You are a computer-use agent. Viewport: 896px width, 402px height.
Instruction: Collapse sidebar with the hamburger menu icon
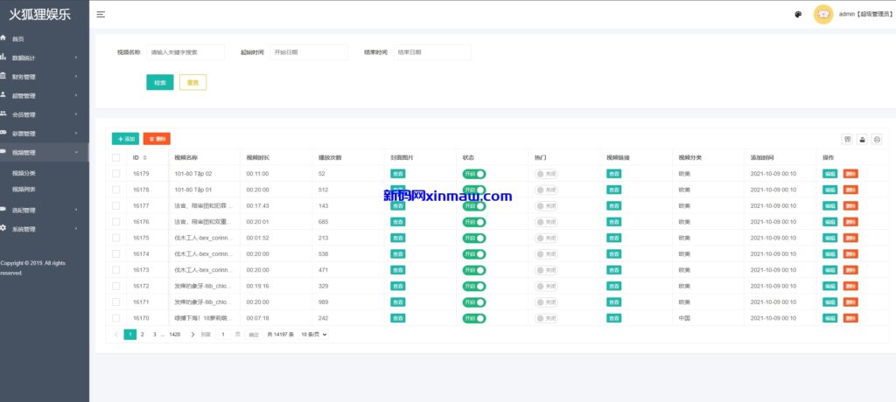(x=101, y=14)
